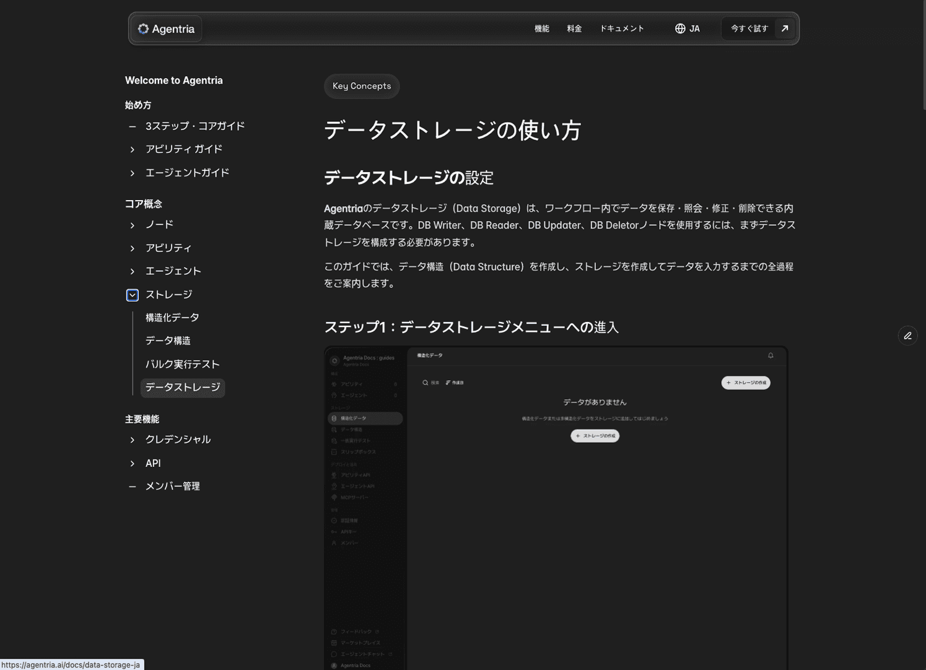Click the page's vertical scrollbar

pos(924,56)
